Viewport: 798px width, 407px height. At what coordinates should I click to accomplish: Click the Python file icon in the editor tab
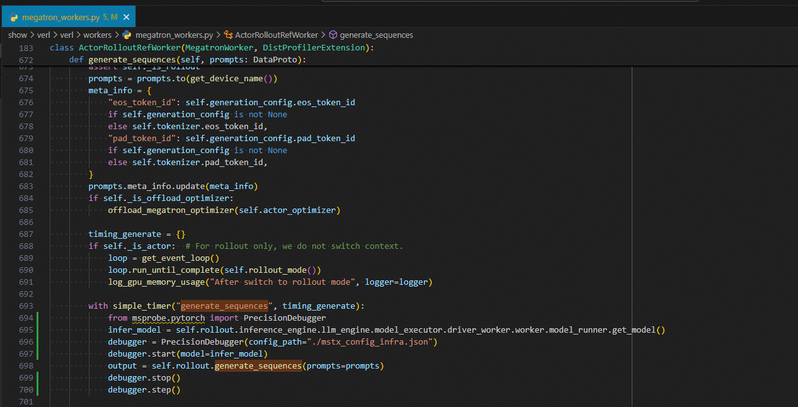(14, 18)
